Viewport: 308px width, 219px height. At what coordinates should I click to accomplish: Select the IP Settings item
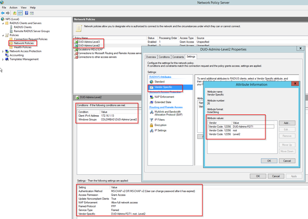[161, 131]
